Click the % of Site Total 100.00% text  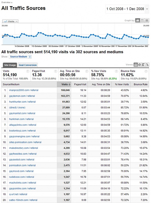[16, 79]
